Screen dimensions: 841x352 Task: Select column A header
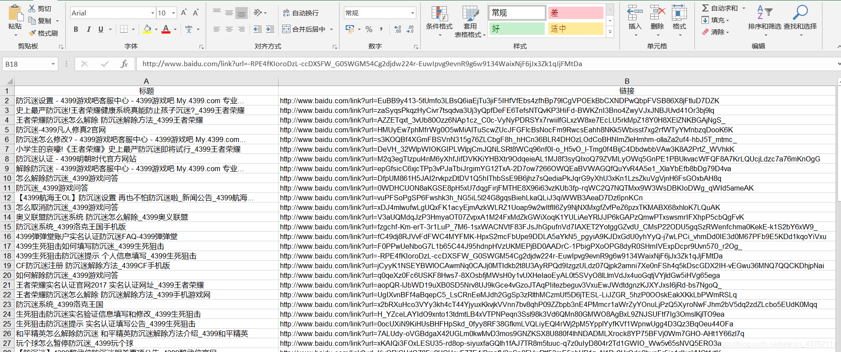click(147, 81)
